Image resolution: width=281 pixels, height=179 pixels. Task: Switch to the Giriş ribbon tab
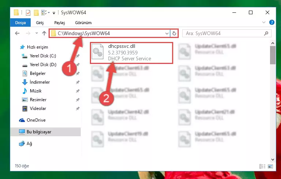40,23
